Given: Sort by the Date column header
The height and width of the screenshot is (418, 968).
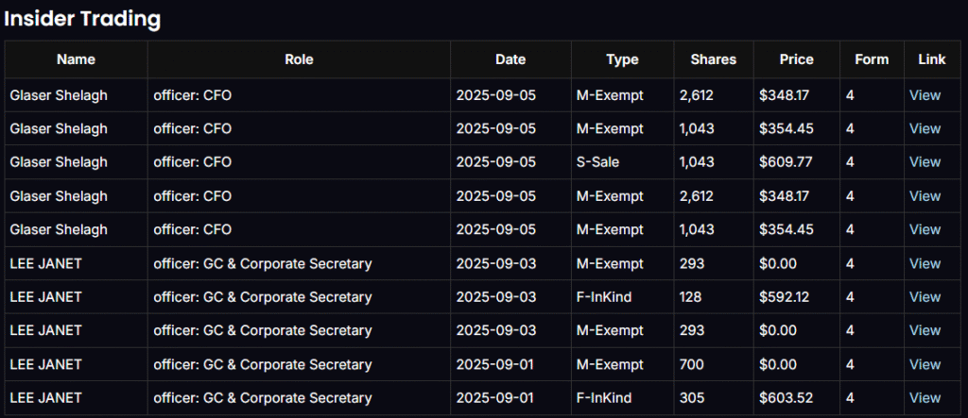Looking at the screenshot, I should (x=510, y=59).
